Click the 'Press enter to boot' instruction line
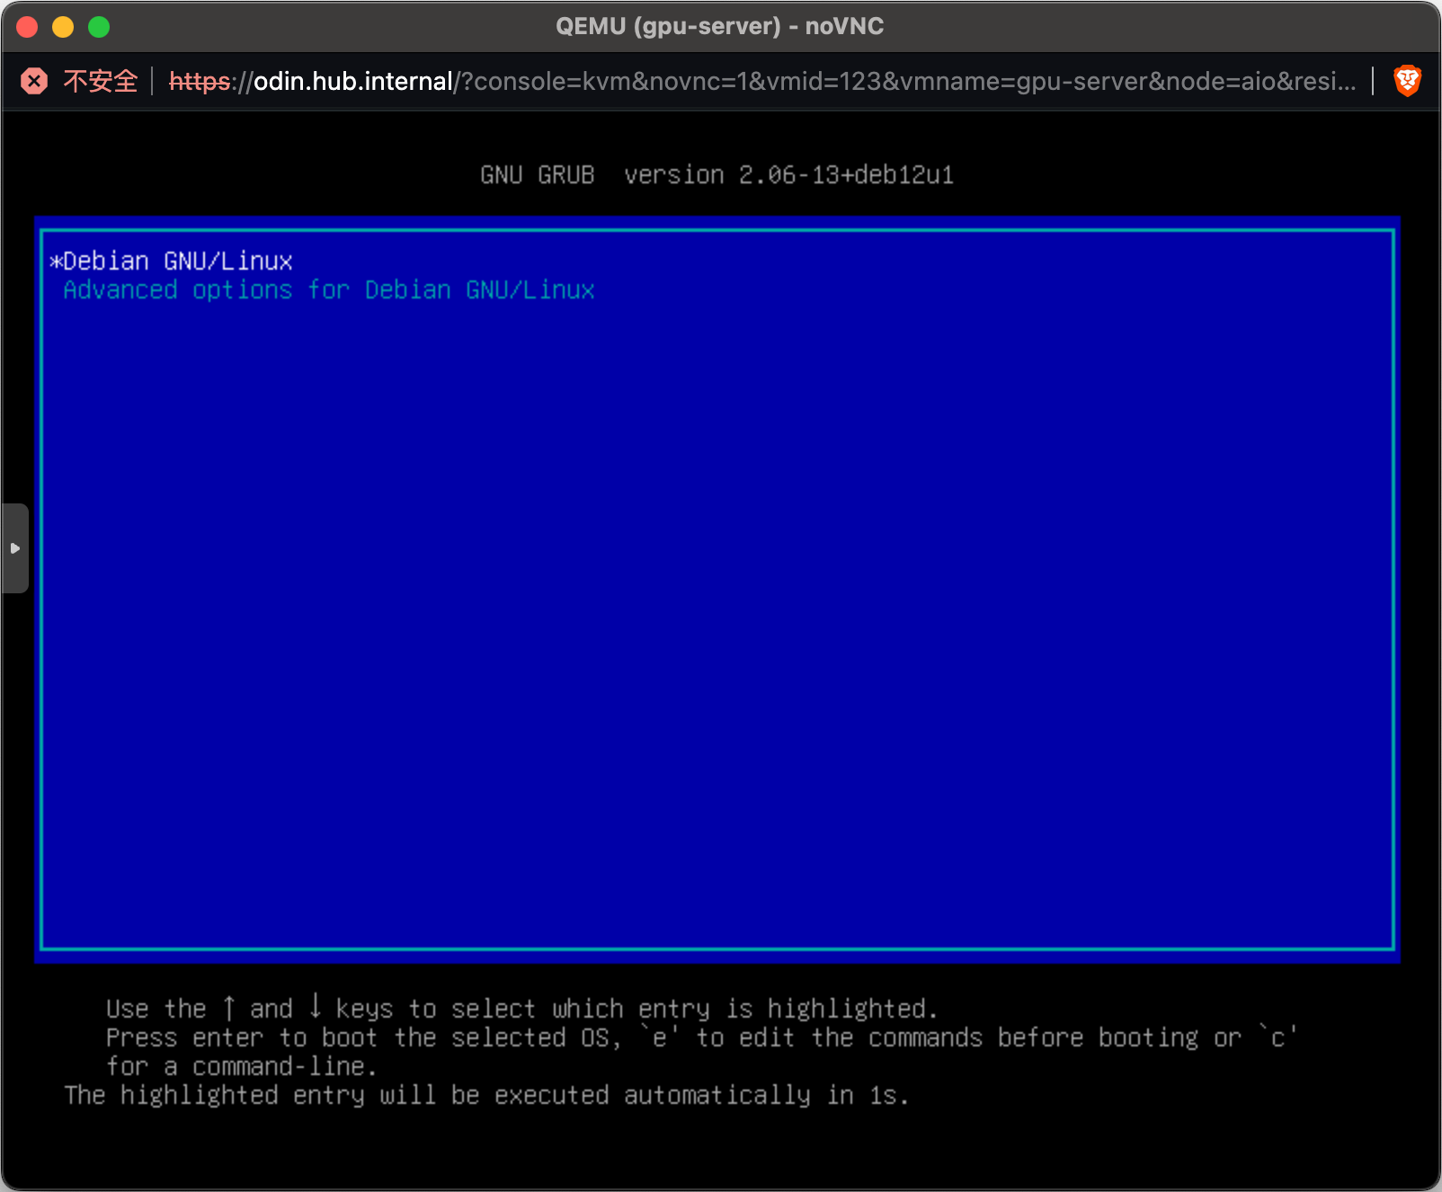 point(701,1037)
